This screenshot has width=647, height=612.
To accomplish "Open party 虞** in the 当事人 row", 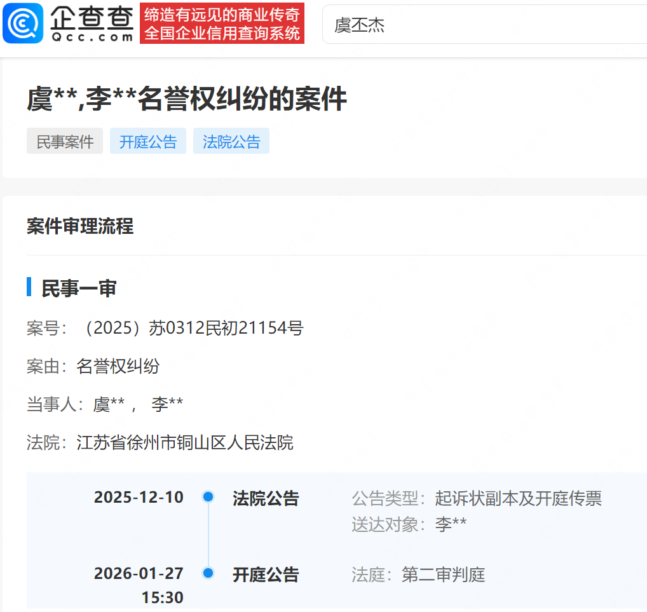I will [109, 404].
